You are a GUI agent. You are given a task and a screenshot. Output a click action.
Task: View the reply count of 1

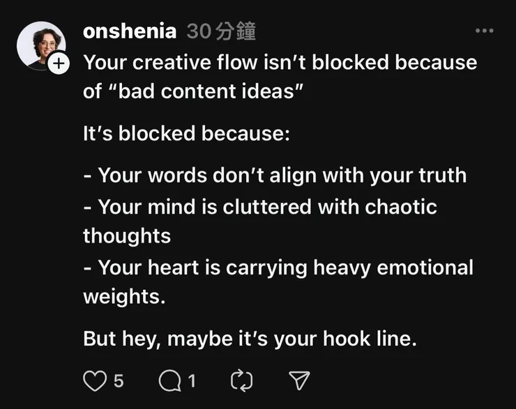point(192,380)
